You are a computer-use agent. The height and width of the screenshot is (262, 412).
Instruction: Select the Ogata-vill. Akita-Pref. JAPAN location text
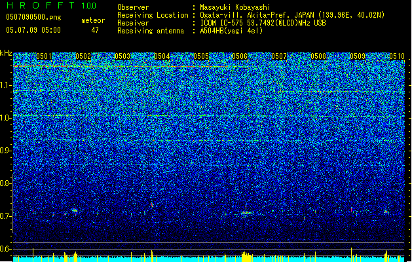pos(292,15)
